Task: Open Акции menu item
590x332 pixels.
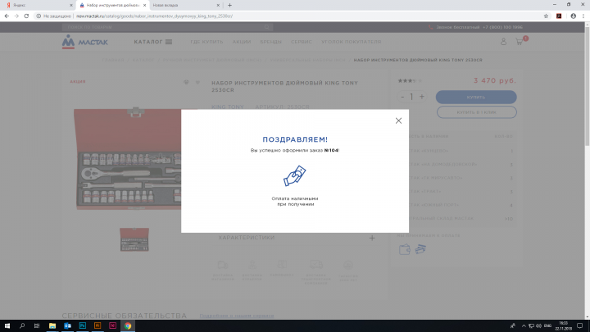Action: [x=242, y=42]
